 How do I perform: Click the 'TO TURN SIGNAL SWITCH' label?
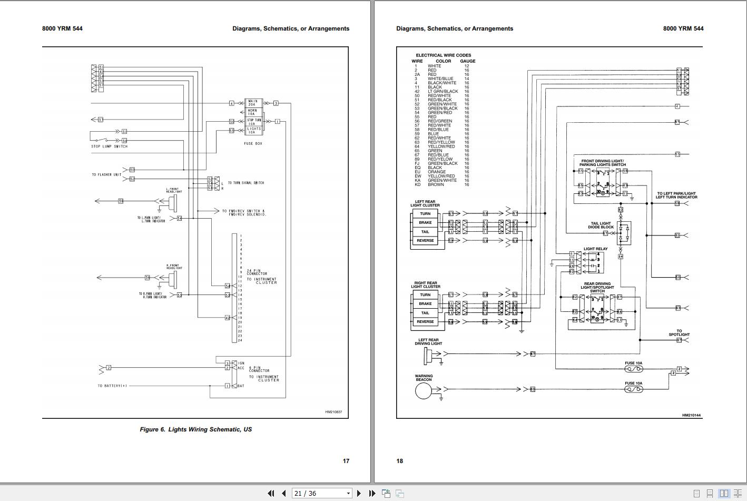pyautogui.click(x=246, y=183)
